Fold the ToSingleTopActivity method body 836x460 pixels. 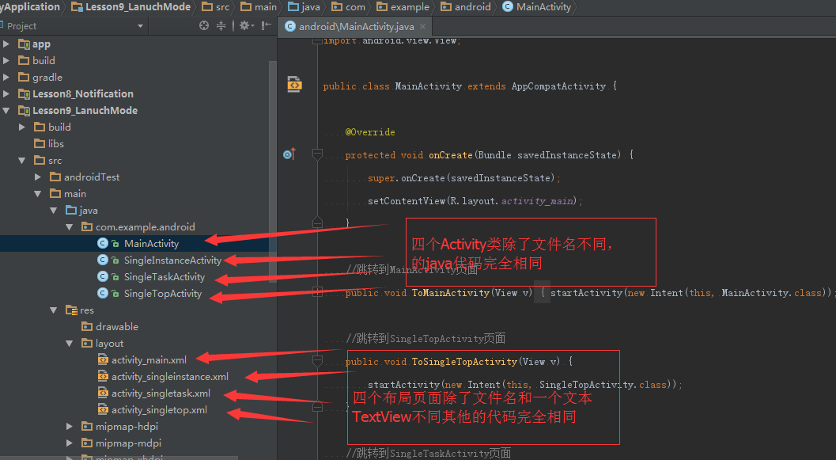pyautogui.click(x=317, y=362)
